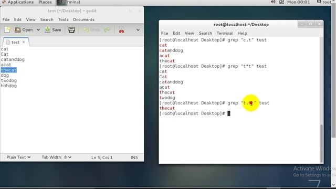Click the 'catanddog' line in gedit

tap(13, 59)
